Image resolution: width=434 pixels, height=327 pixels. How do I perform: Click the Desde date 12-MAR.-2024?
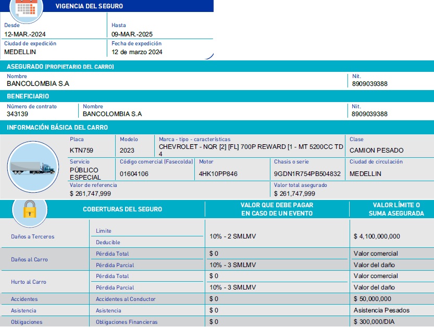pos(25,34)
